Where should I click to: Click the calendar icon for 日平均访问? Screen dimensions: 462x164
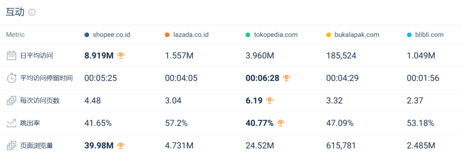(12, 56)
